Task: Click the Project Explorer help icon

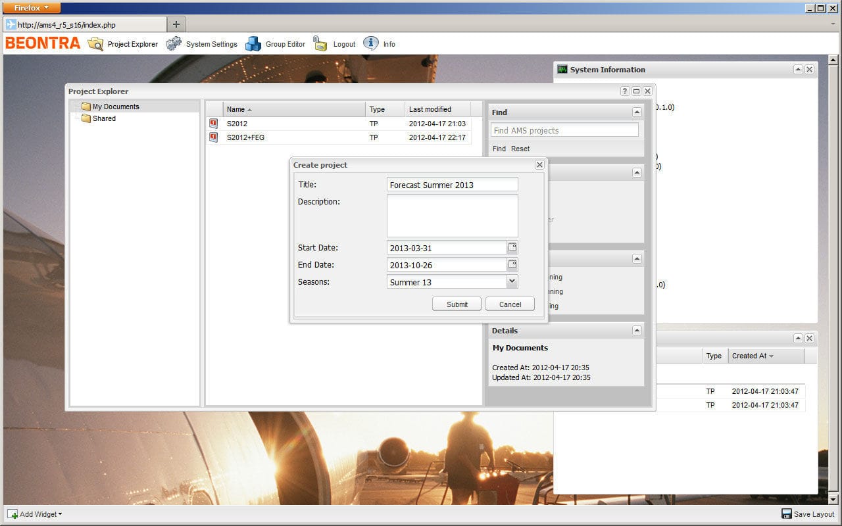Action: point(625,91)
